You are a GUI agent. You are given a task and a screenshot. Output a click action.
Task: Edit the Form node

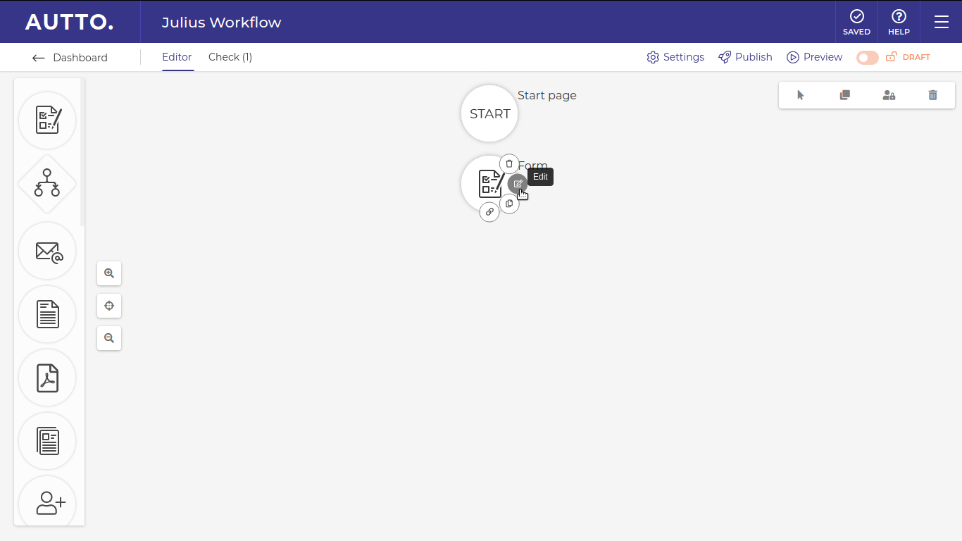coord(518,184)
